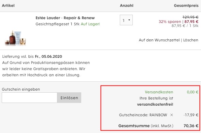The image size is (201, 133).
Task: Click the Versandkosten label
Action: 159,92
